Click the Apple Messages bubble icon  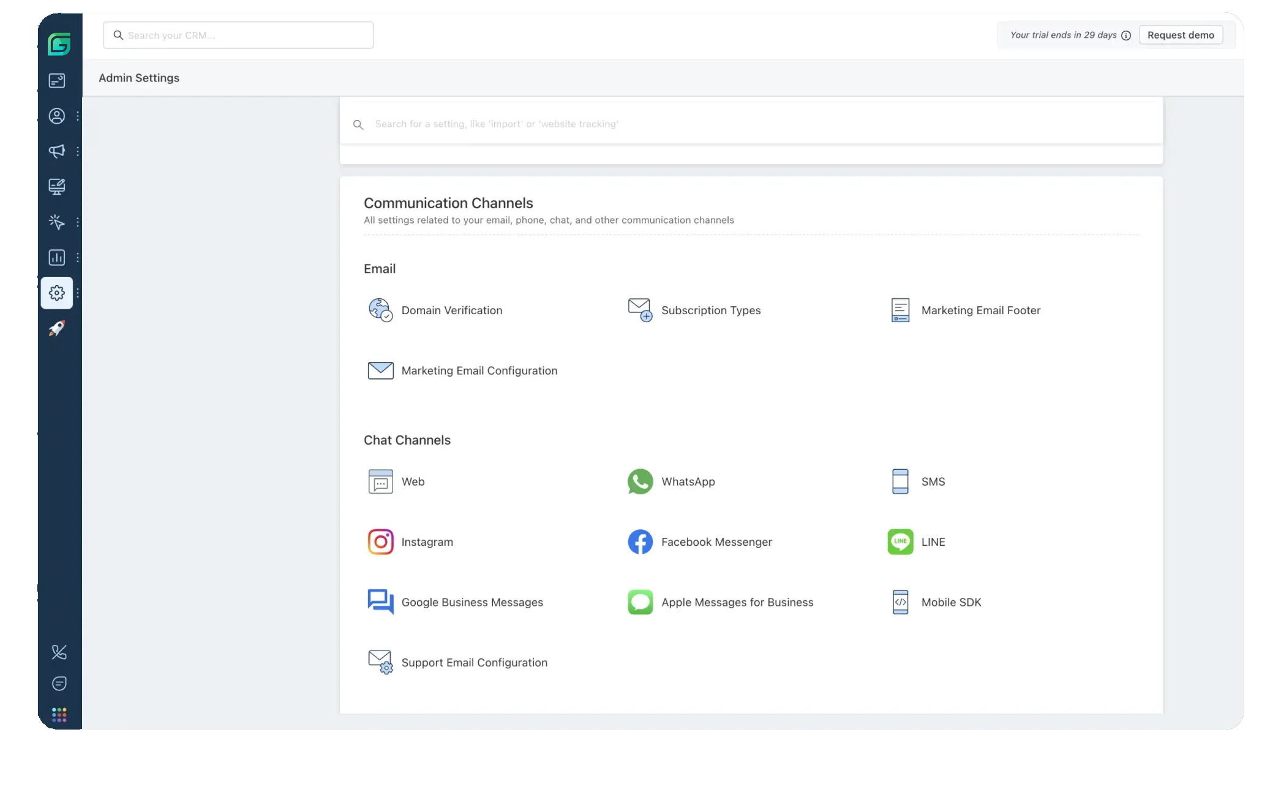[640, 602]
